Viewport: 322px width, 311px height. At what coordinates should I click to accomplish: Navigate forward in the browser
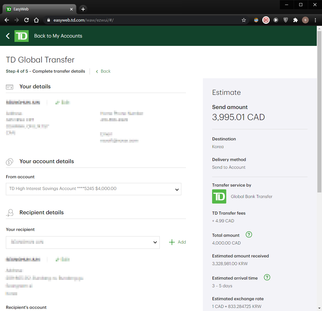coord(17,20)
